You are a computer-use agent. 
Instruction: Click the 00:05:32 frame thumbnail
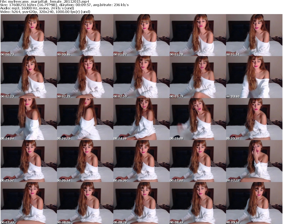(x=254, y=119)
